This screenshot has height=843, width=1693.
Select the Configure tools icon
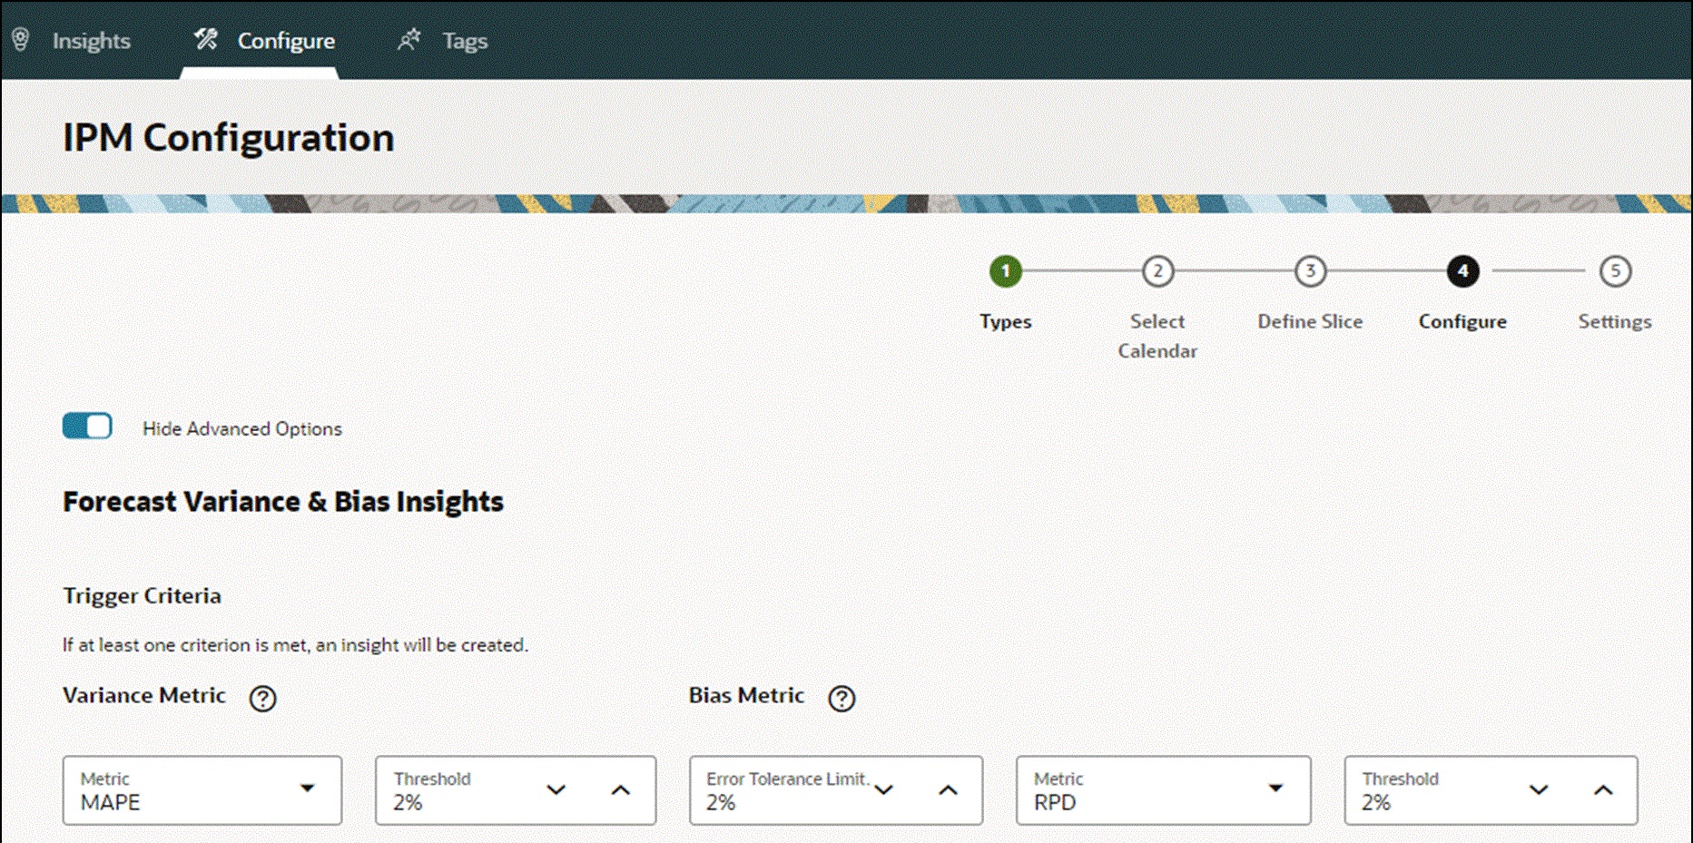point(205,40)
